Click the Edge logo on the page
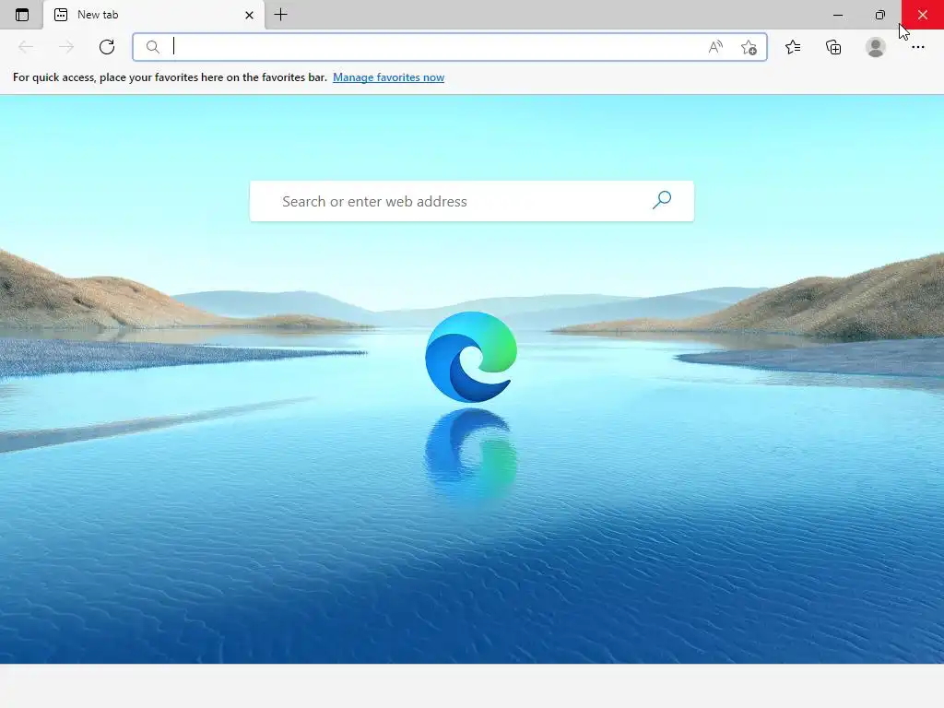Screen dimensions: 944x708 [x=471, y=357]
